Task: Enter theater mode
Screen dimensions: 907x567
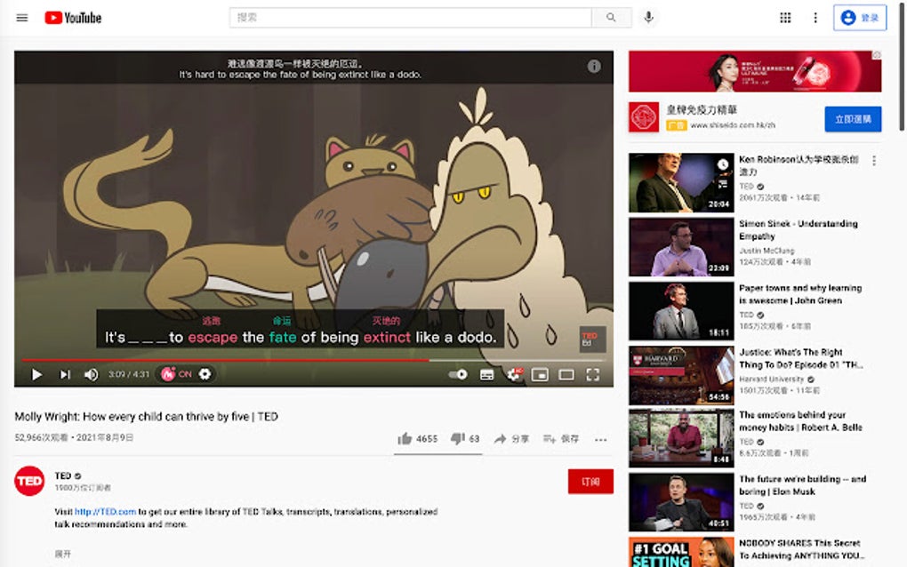Action: tap(566, 374)
